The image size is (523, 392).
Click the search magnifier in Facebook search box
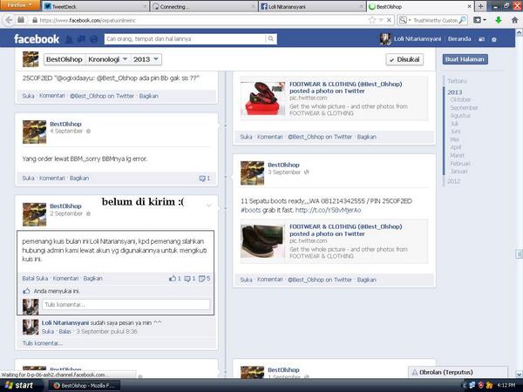coord(271,38)
